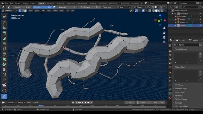
Task: Select the Knife tool
Action: pyautogui.click(x=4, y=54)
